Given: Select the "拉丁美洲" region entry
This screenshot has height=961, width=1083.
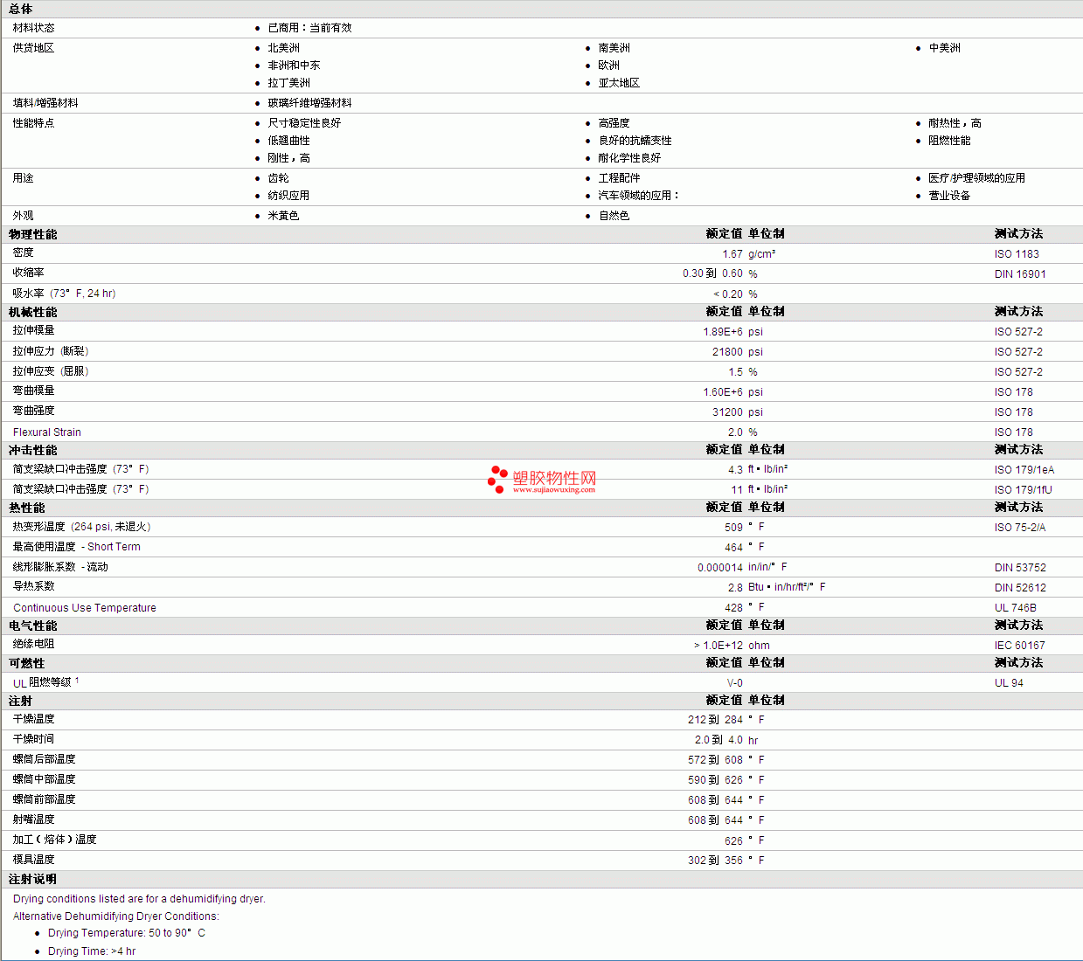Looking at the screenshot, I should (288, 83).
